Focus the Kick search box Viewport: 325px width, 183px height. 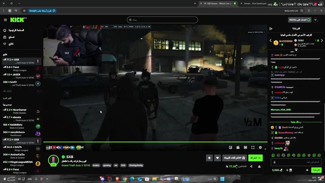point(162,20)
